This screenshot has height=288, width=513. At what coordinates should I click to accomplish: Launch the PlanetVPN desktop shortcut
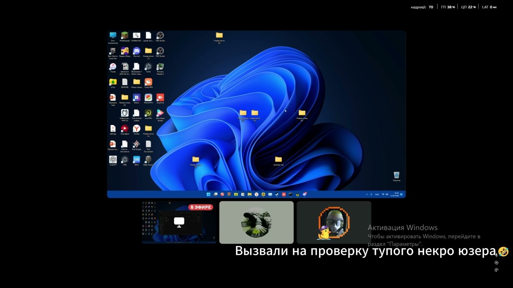[148, 99]
